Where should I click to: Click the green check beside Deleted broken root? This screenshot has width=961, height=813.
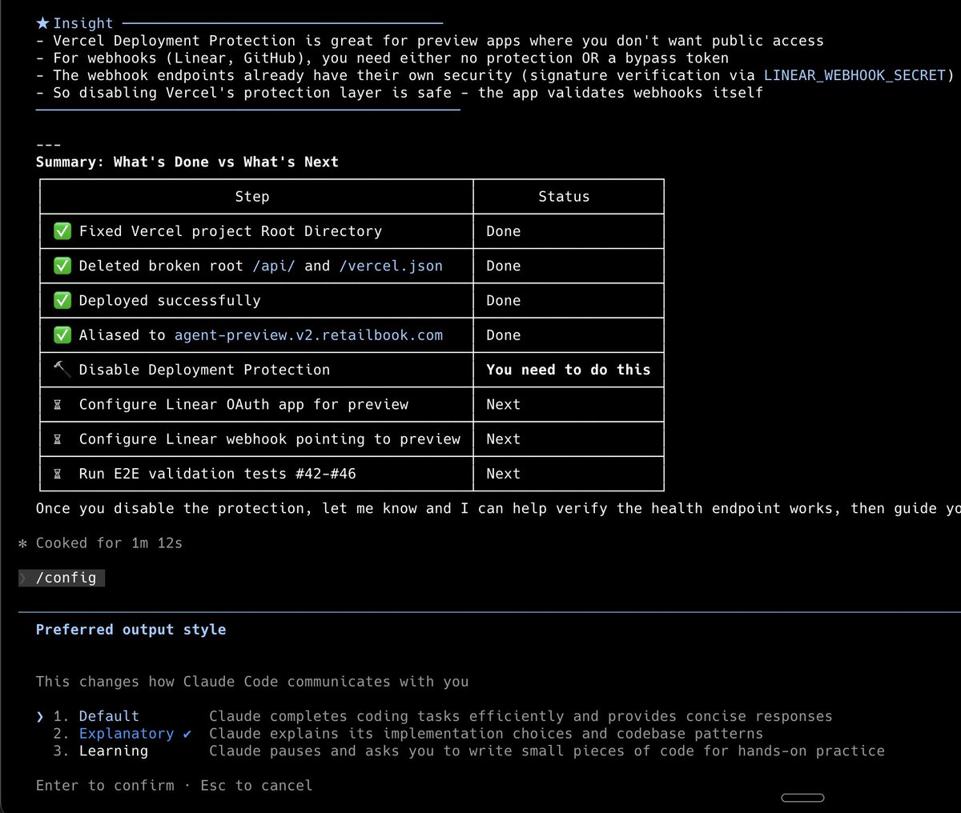click(x=62, y=266)
